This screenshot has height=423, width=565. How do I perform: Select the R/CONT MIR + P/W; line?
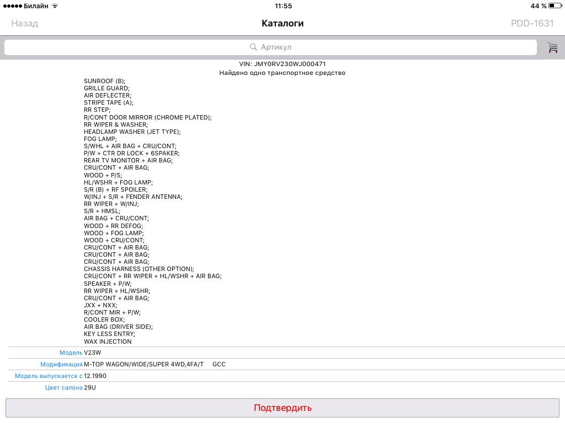(113, 313)
